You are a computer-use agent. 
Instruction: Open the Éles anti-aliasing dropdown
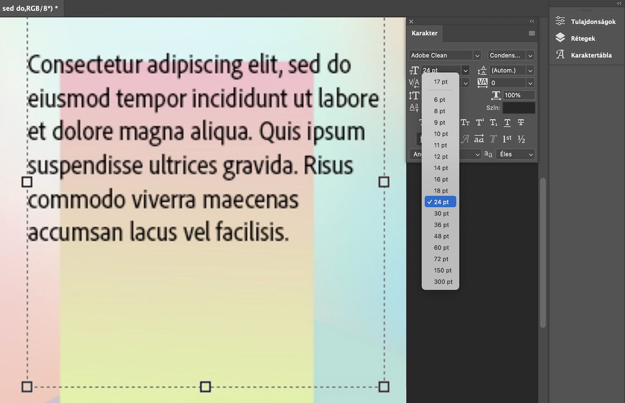tap(516, 154)
